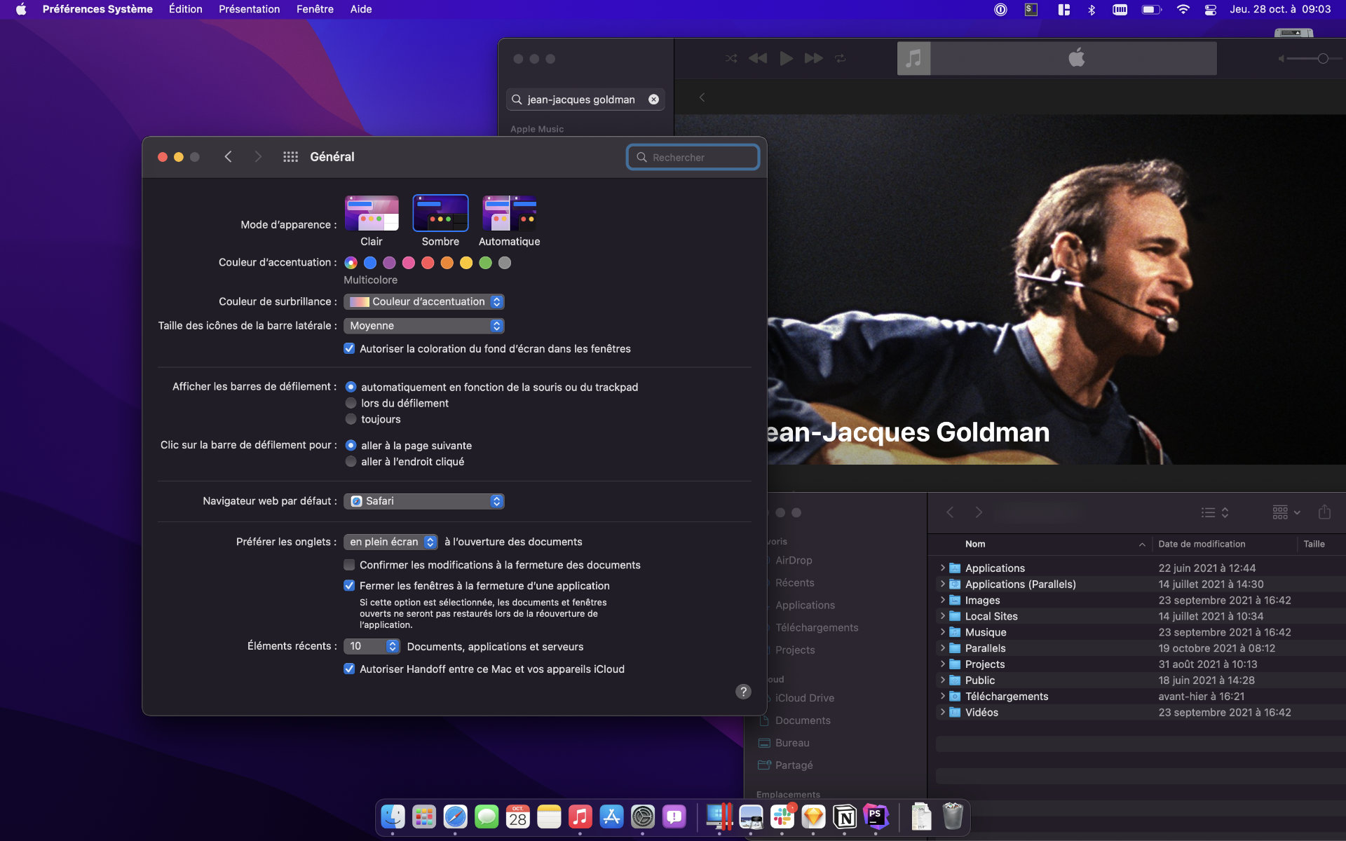Open App Store from the Dock
Viewport: 1346px width, 841px height.
coord(611,816)
